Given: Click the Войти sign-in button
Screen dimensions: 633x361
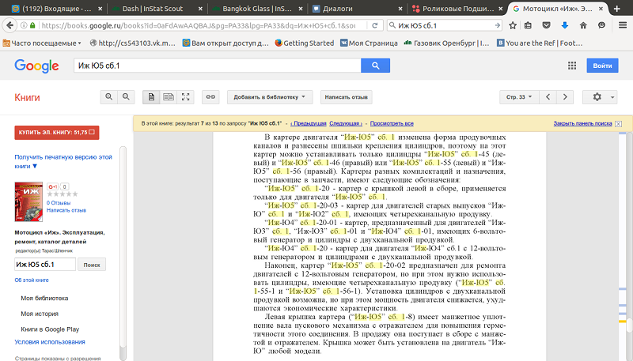Looking at the screenshot, I should 602,66.
